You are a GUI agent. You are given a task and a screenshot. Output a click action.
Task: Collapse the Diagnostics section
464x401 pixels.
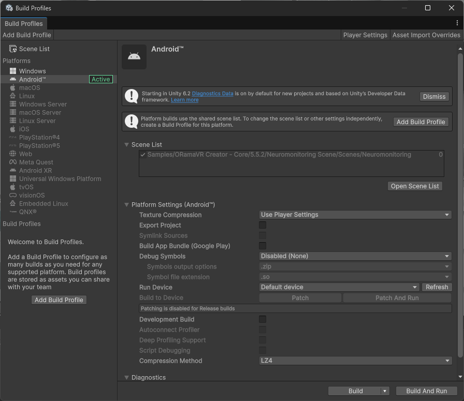pyautogui.click(x=127, y=377)
